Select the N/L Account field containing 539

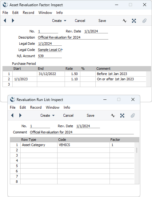[50, 56]
